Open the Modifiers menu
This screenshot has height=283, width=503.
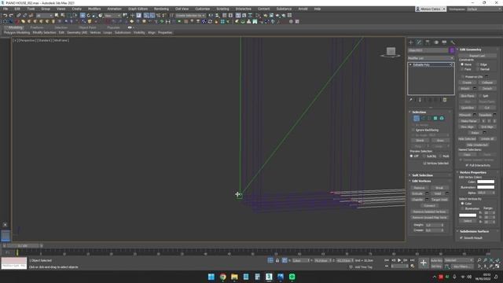pyautogui.click(x=94, y=9)
